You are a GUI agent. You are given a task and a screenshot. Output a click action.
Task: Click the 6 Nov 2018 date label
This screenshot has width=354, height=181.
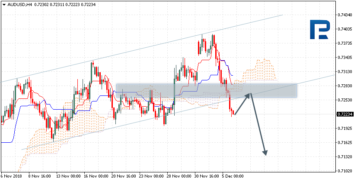[11, 177]
